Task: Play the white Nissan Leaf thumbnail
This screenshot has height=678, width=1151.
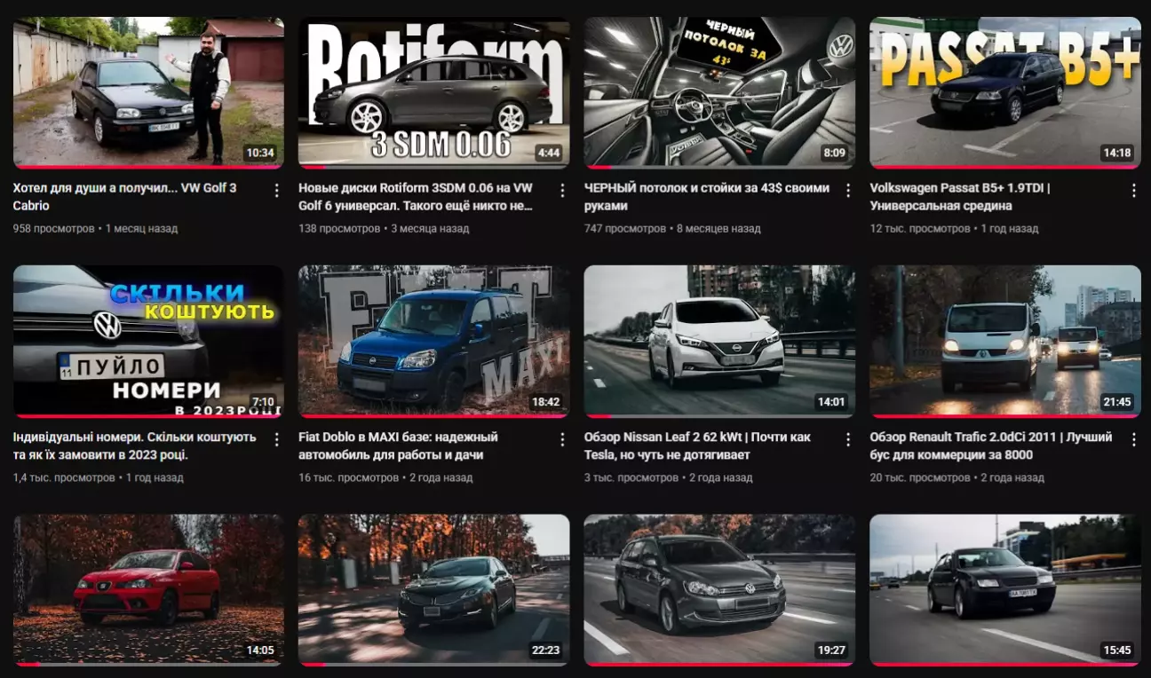Action: click(x=719, y=342)
